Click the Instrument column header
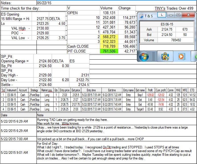Viewport: 197px width, 164px height. (12, 90)
